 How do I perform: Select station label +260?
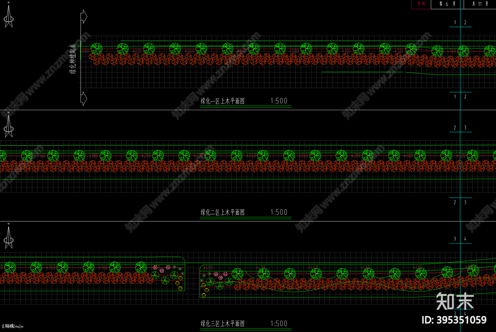pyautogui.click(x=303, y=156)
